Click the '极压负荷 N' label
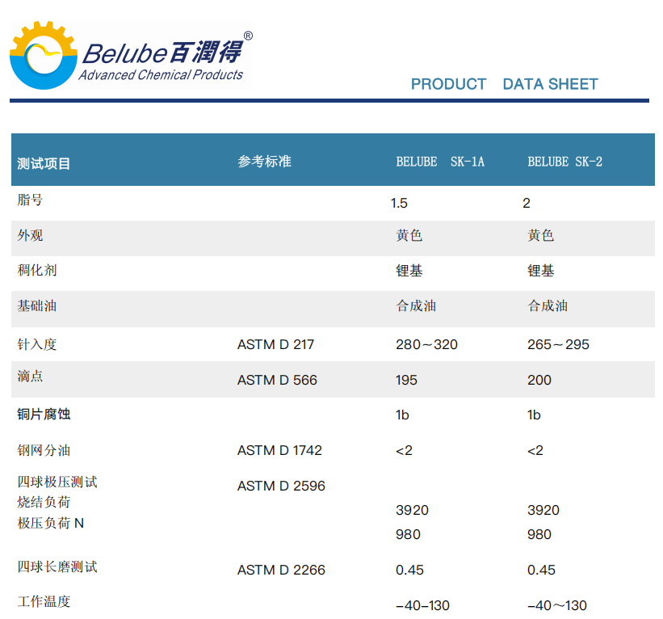This screenshot has width=663, height=619. [x=50, y=524]
